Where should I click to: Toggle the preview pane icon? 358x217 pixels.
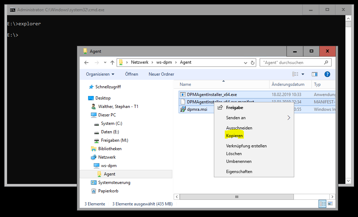(x=314, y=74)
